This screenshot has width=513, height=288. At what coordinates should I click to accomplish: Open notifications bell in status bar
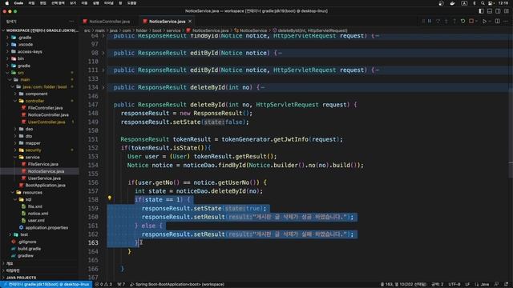(x=506, y=285)
